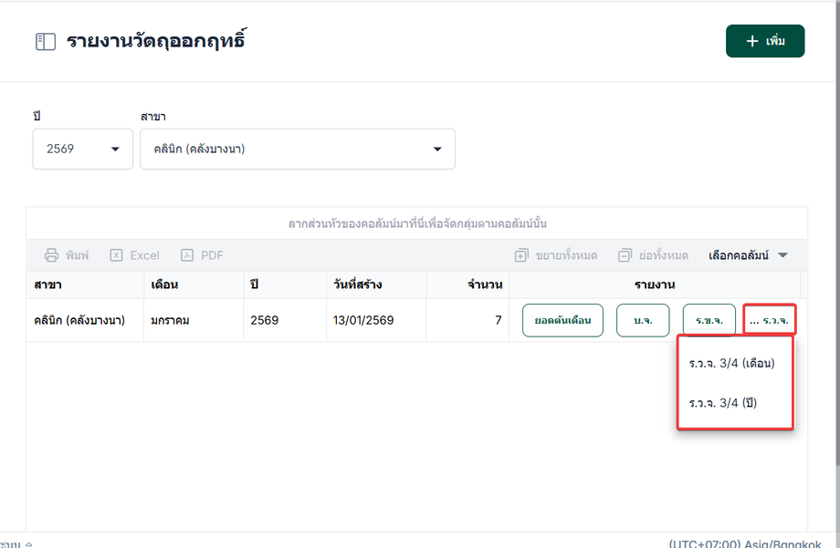Click the ... ร.ว.จ. report button
This screenshot has height=548, width=840.
point(769,320)
